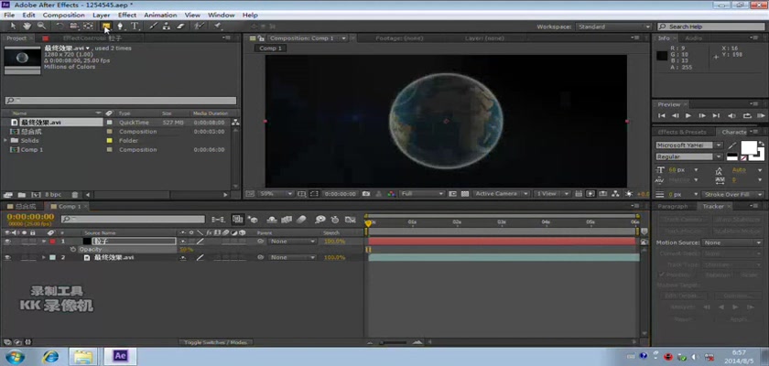
Task: Select the Brush tool
Action: click(x=153, y=27)
